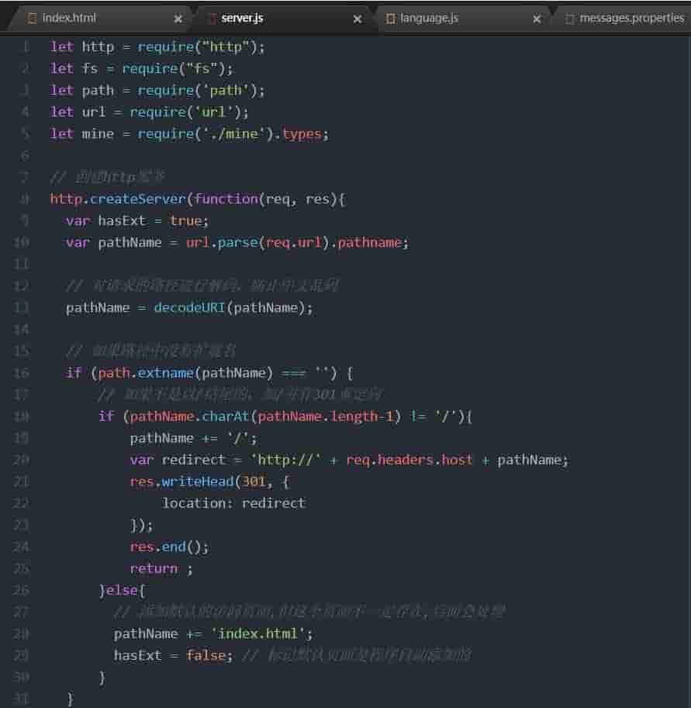Click line number 16 in gutter
This screenshot has height=708, width=691.
21,373
